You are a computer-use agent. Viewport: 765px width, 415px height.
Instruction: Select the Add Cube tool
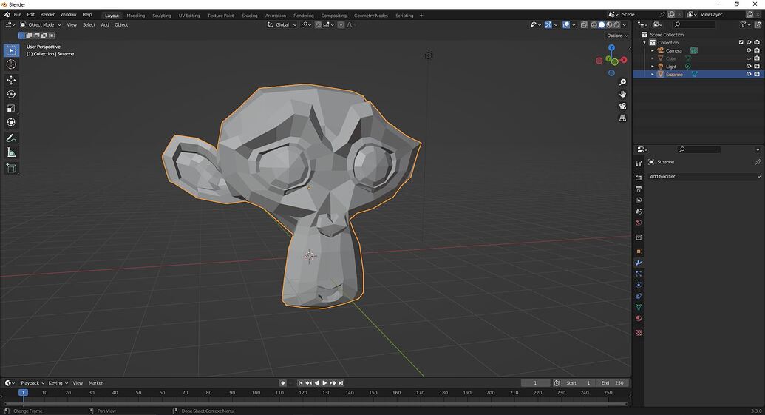pos(11,169)
